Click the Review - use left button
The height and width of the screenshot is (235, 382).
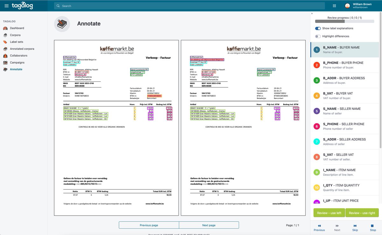[x=329, y=213]
